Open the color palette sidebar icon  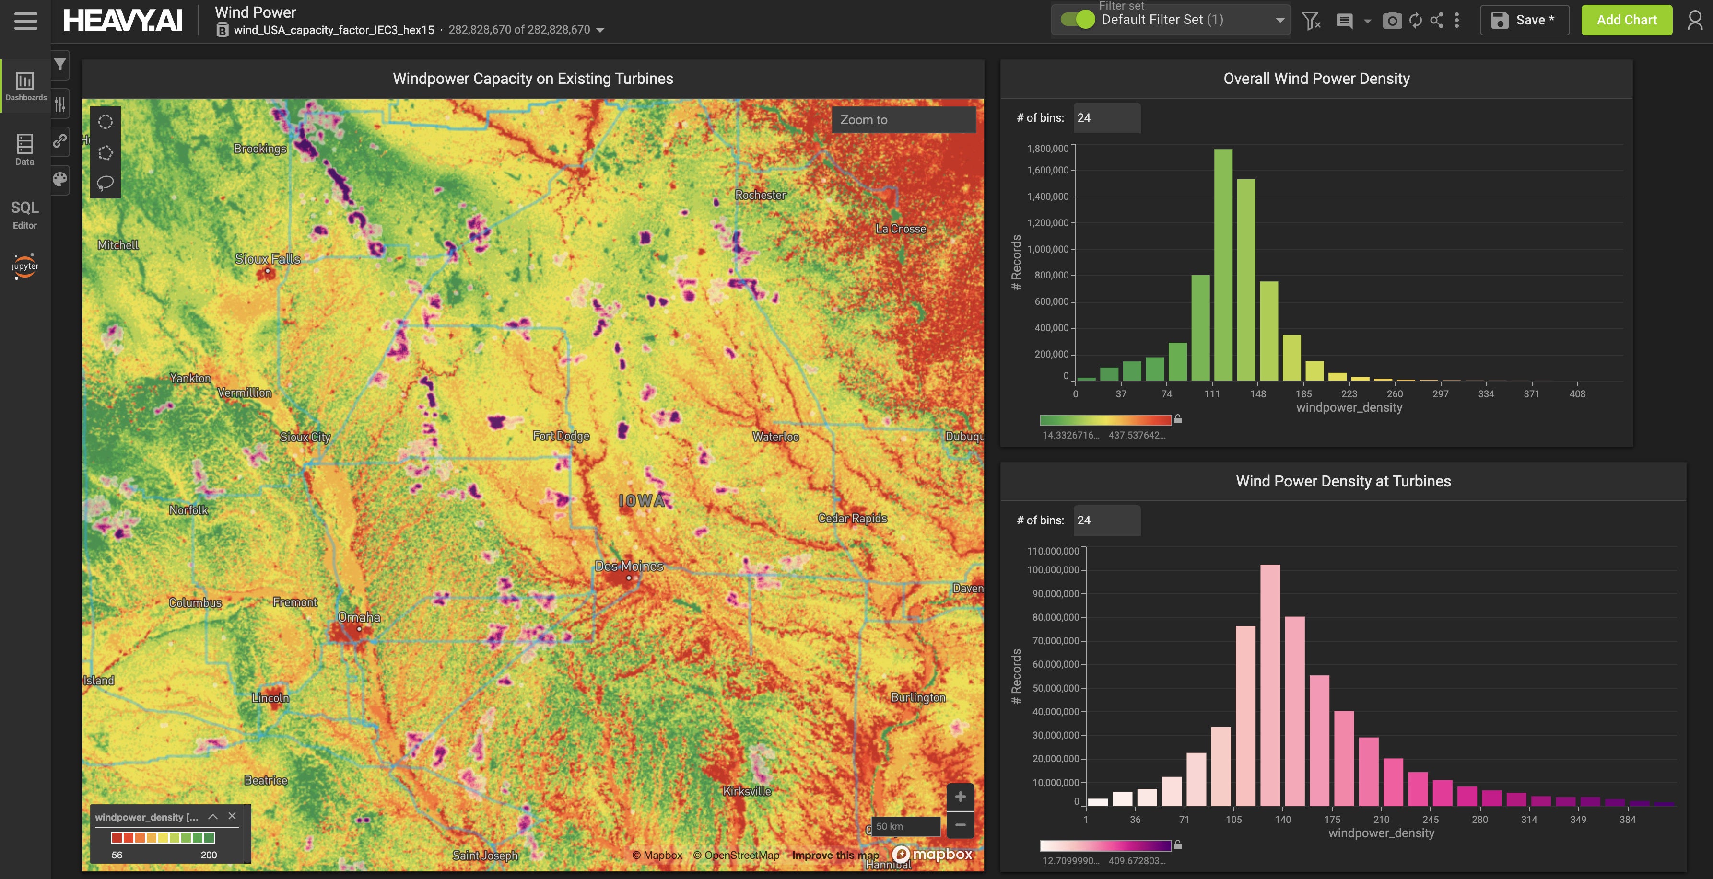pyautogui.click(x=60, y=179)
